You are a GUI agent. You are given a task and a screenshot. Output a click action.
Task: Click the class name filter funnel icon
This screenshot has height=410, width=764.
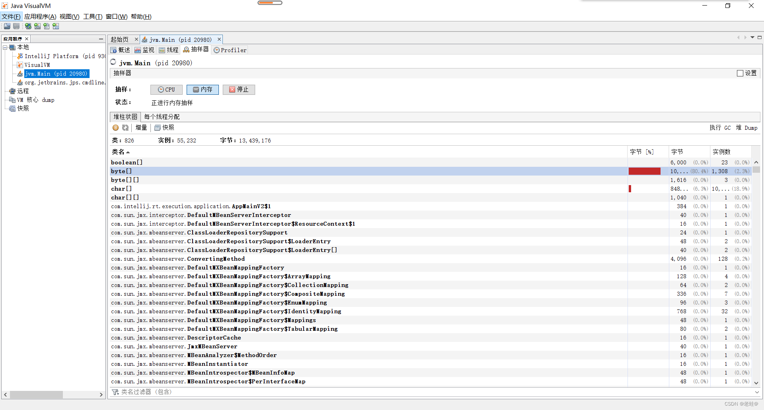(115, 392)
